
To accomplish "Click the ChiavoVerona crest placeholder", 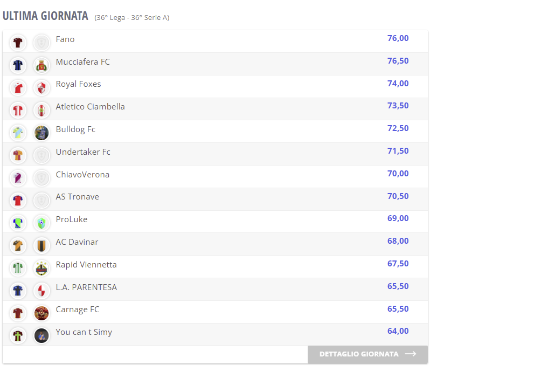I will tap(41, 178).
